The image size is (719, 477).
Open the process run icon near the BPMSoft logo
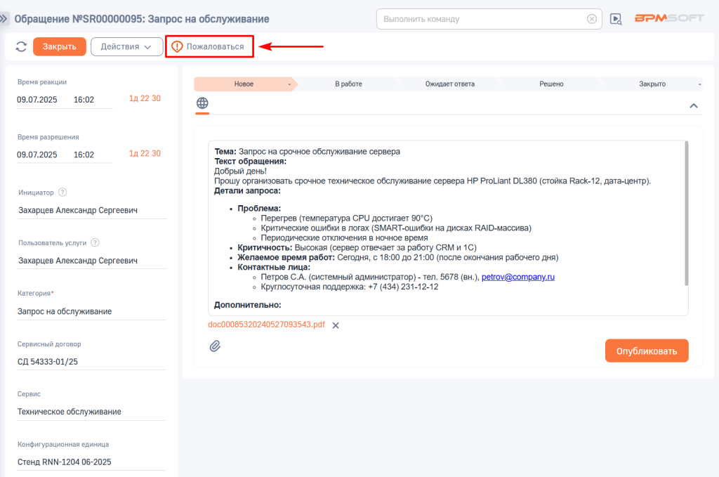coord(616,19)
